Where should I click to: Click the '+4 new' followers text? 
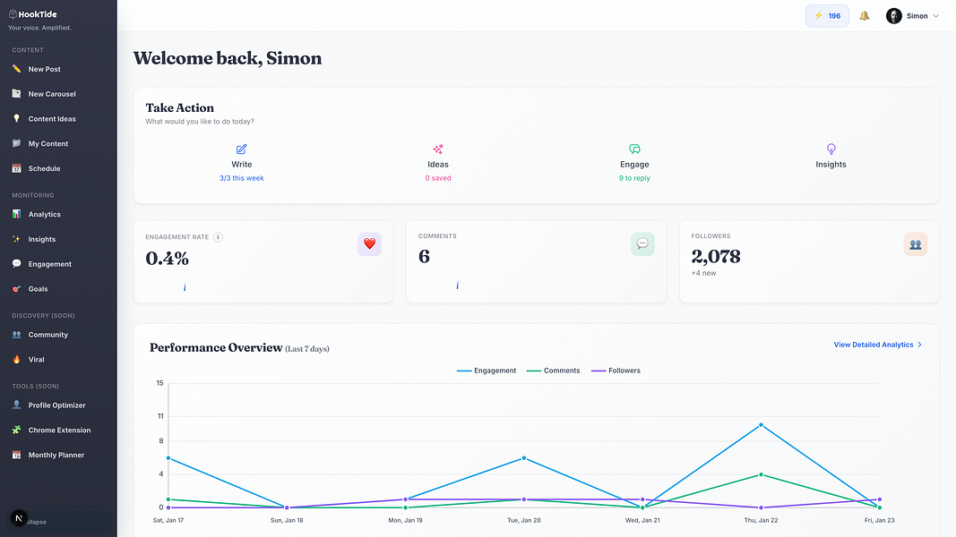click(x=703, y=273)
